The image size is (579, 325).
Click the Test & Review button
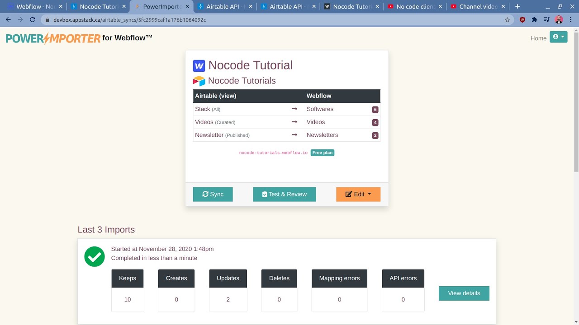[284, 194]
